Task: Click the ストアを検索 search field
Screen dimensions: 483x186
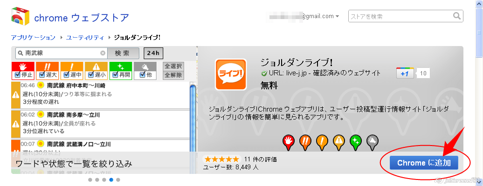Action: 400,16
